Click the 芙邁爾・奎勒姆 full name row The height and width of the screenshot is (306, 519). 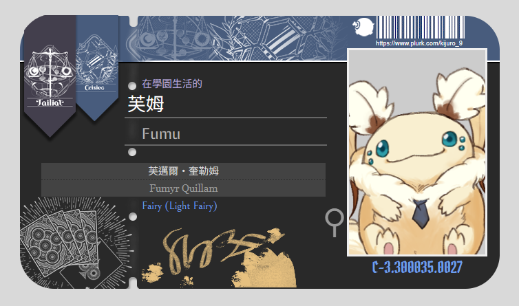click(183, 171)
